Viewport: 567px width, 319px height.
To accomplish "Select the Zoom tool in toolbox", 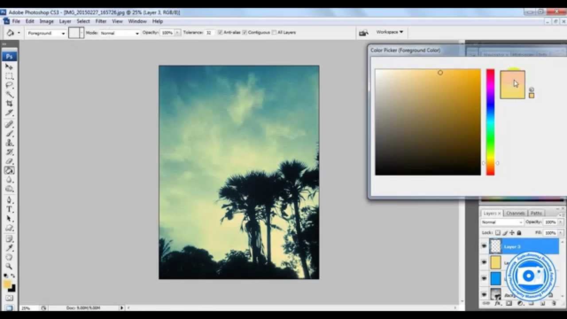I will point(9,267).
